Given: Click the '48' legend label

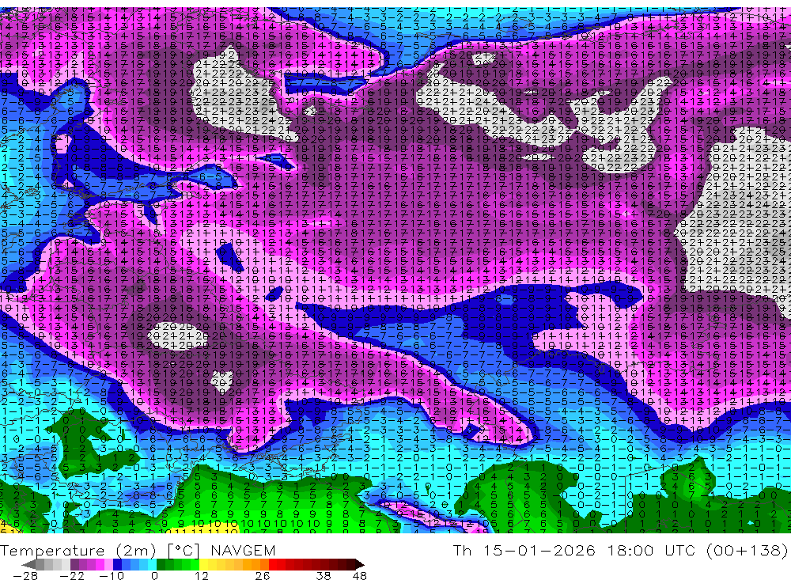Looking at the screenshot, I should point(360,576).
